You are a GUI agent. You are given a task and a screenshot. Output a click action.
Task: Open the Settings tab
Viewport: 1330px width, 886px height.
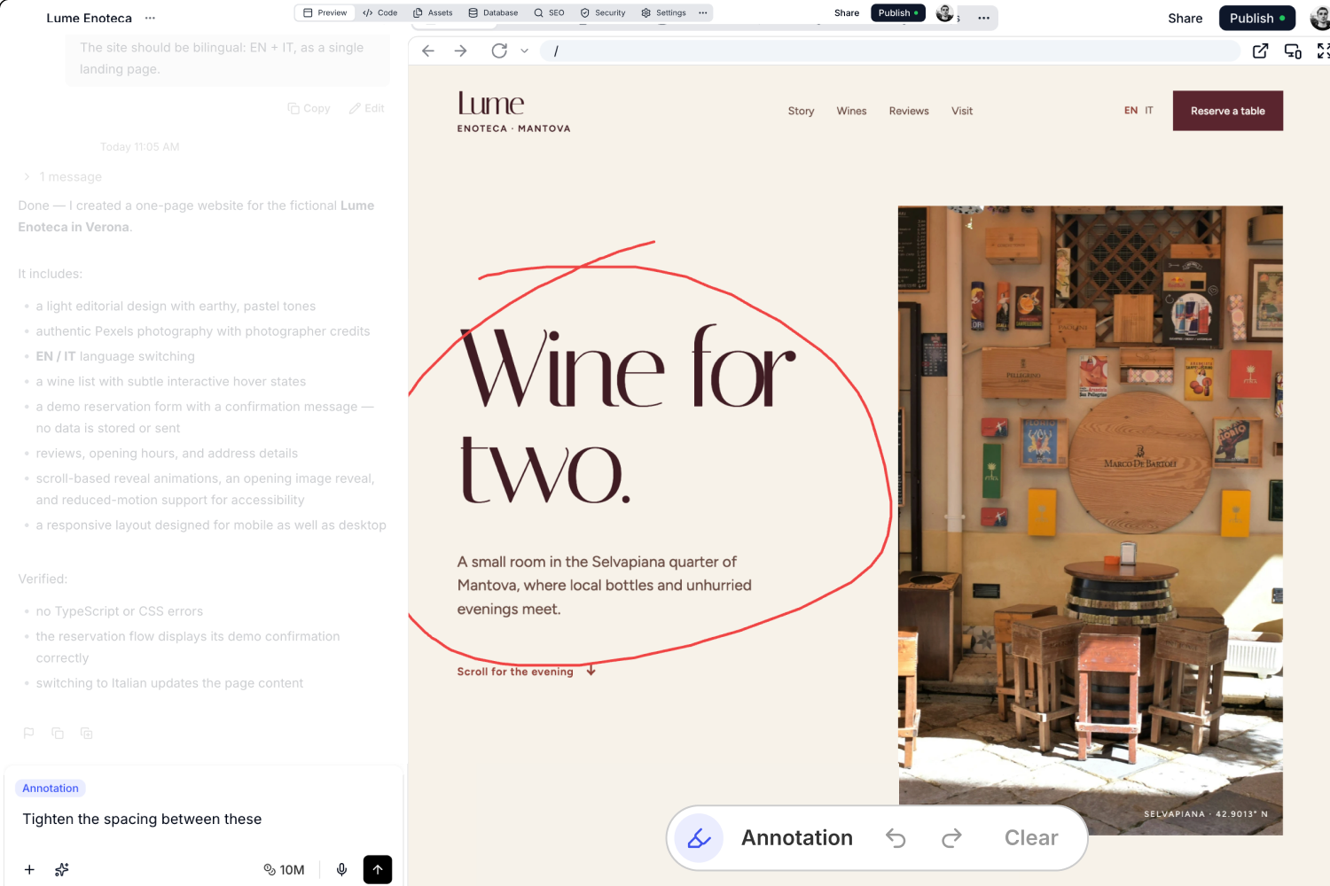(x=663, y=12)
